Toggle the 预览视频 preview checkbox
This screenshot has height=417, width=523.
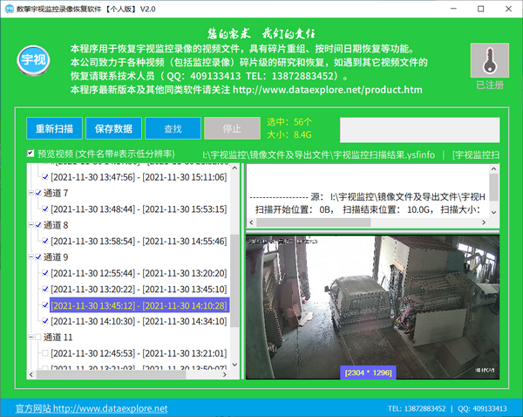pyautogui.click(x=31, y=154)
